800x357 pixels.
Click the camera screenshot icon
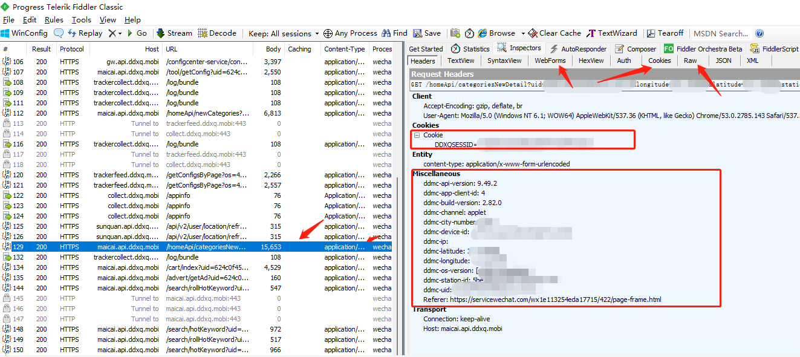coord(455,33)
